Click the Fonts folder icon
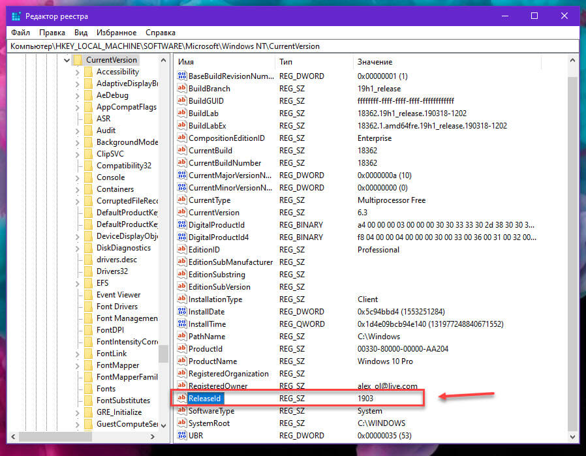The image size is (586, 456). (x=89, y=389)
